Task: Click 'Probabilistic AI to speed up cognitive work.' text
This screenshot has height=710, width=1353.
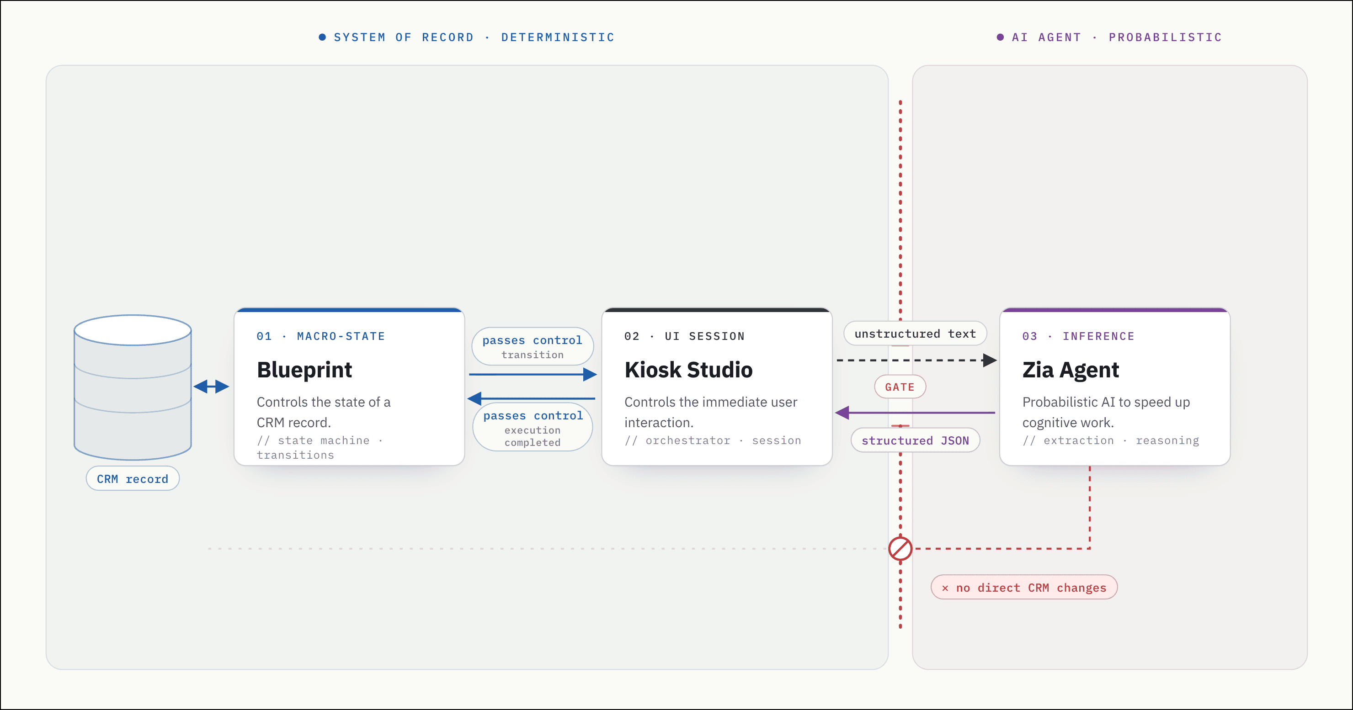Action: (1106, 412)
